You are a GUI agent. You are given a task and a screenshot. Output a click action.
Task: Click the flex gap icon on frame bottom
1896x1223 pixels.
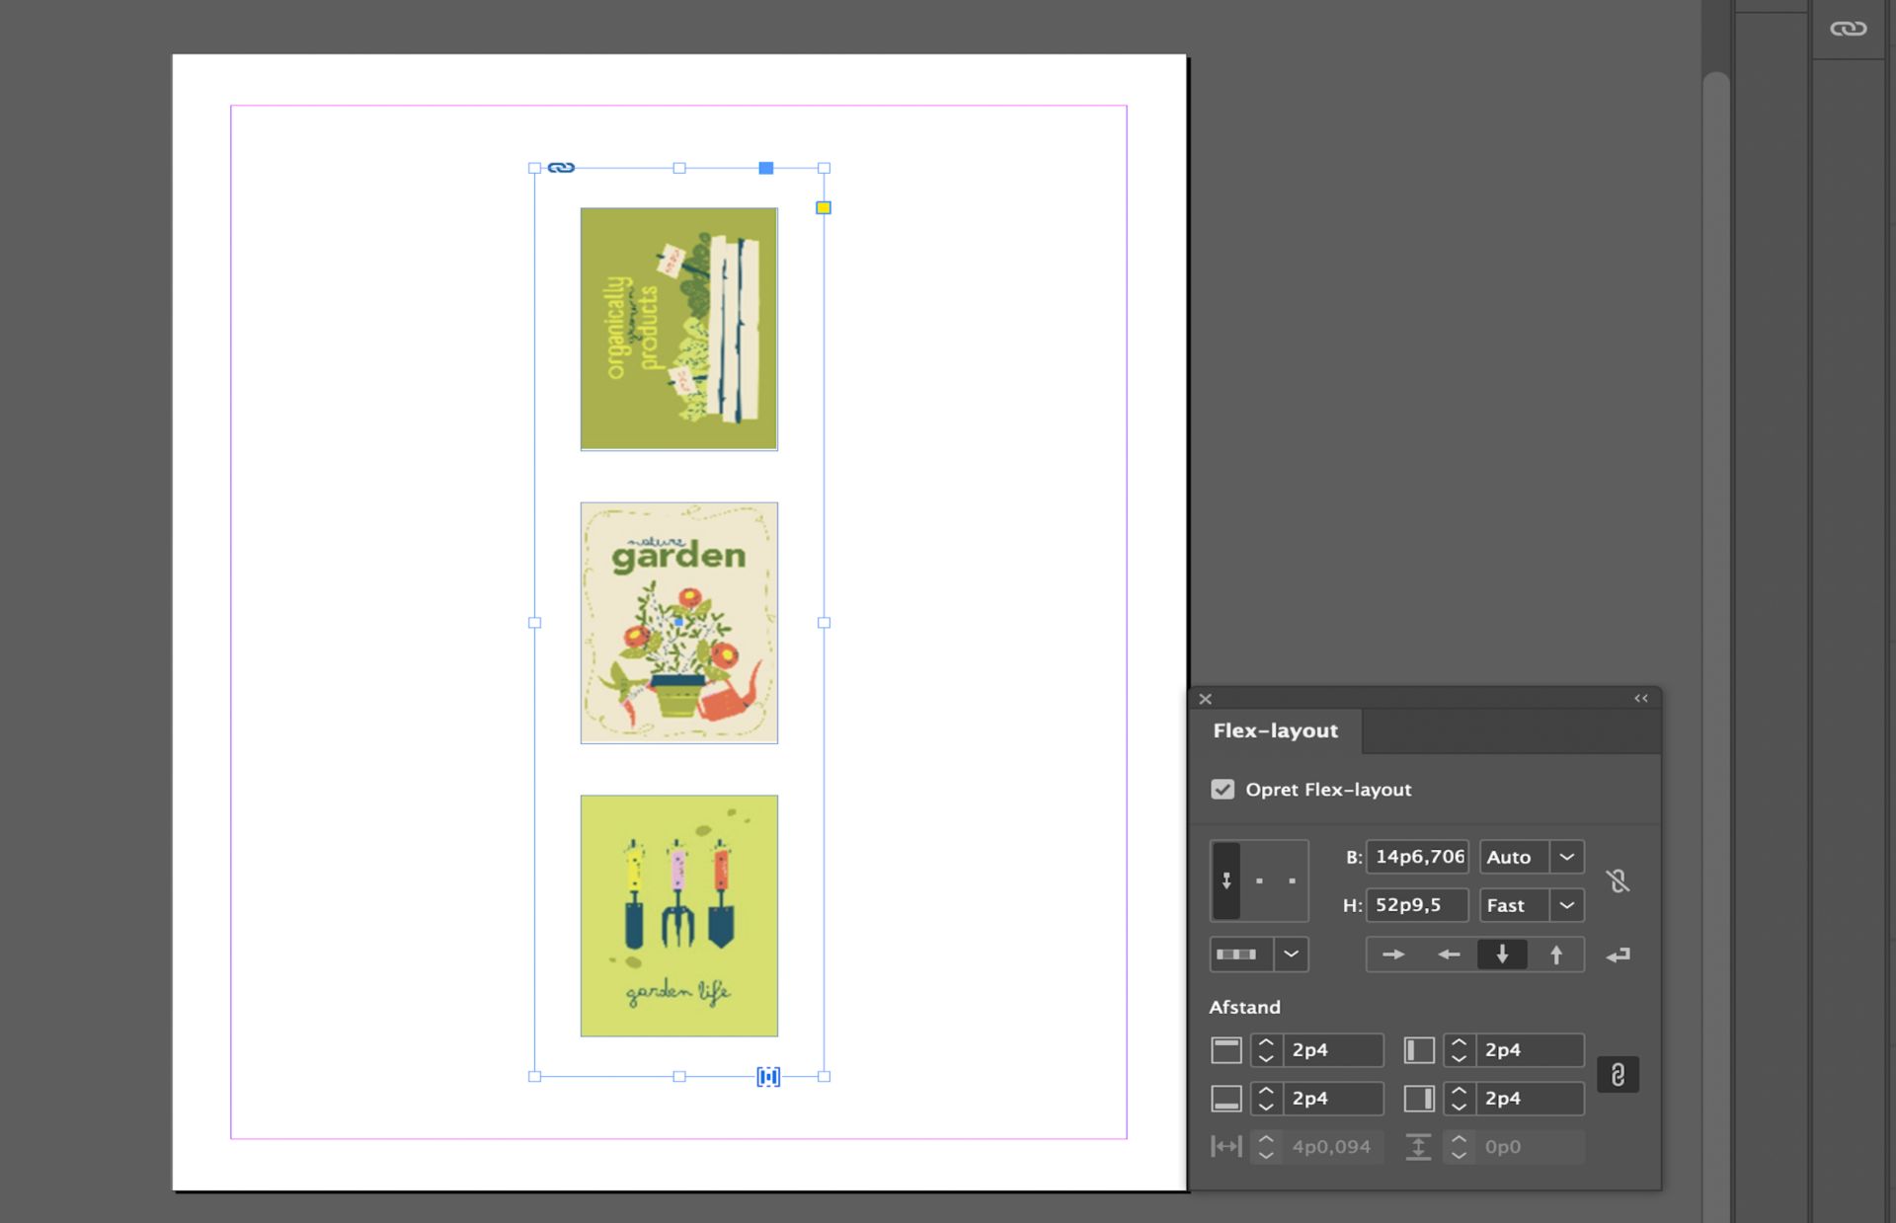pos(768,1077)
